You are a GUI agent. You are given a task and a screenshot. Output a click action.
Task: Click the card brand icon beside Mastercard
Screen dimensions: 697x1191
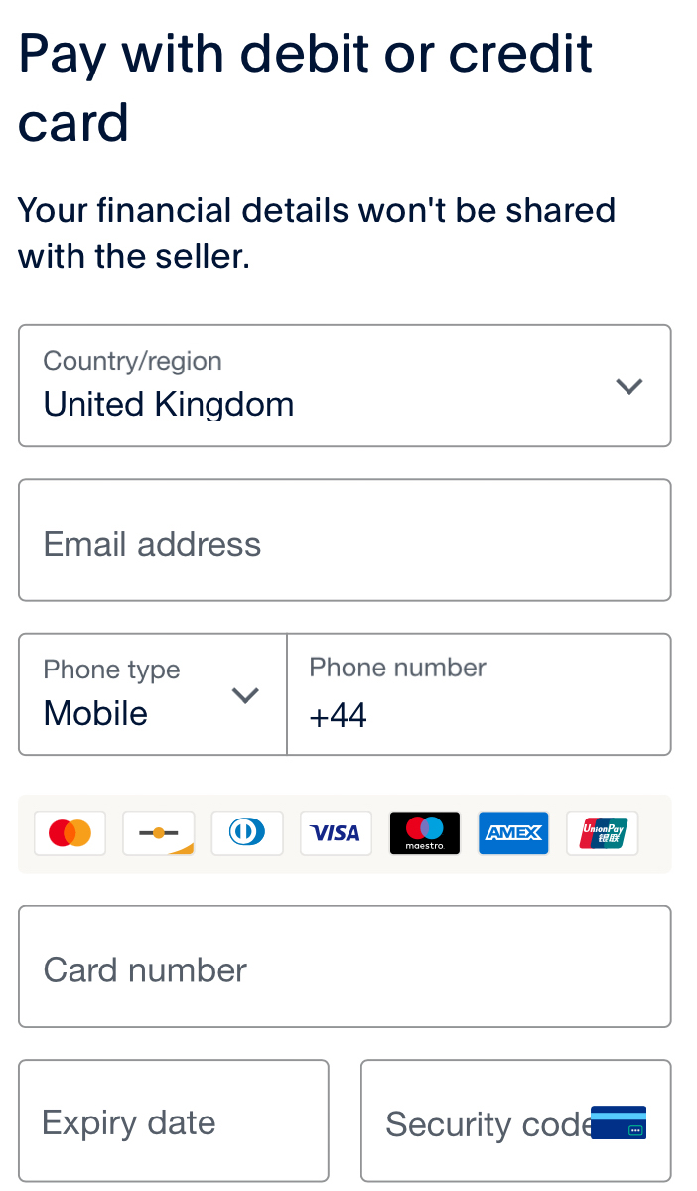click(158, 833)
